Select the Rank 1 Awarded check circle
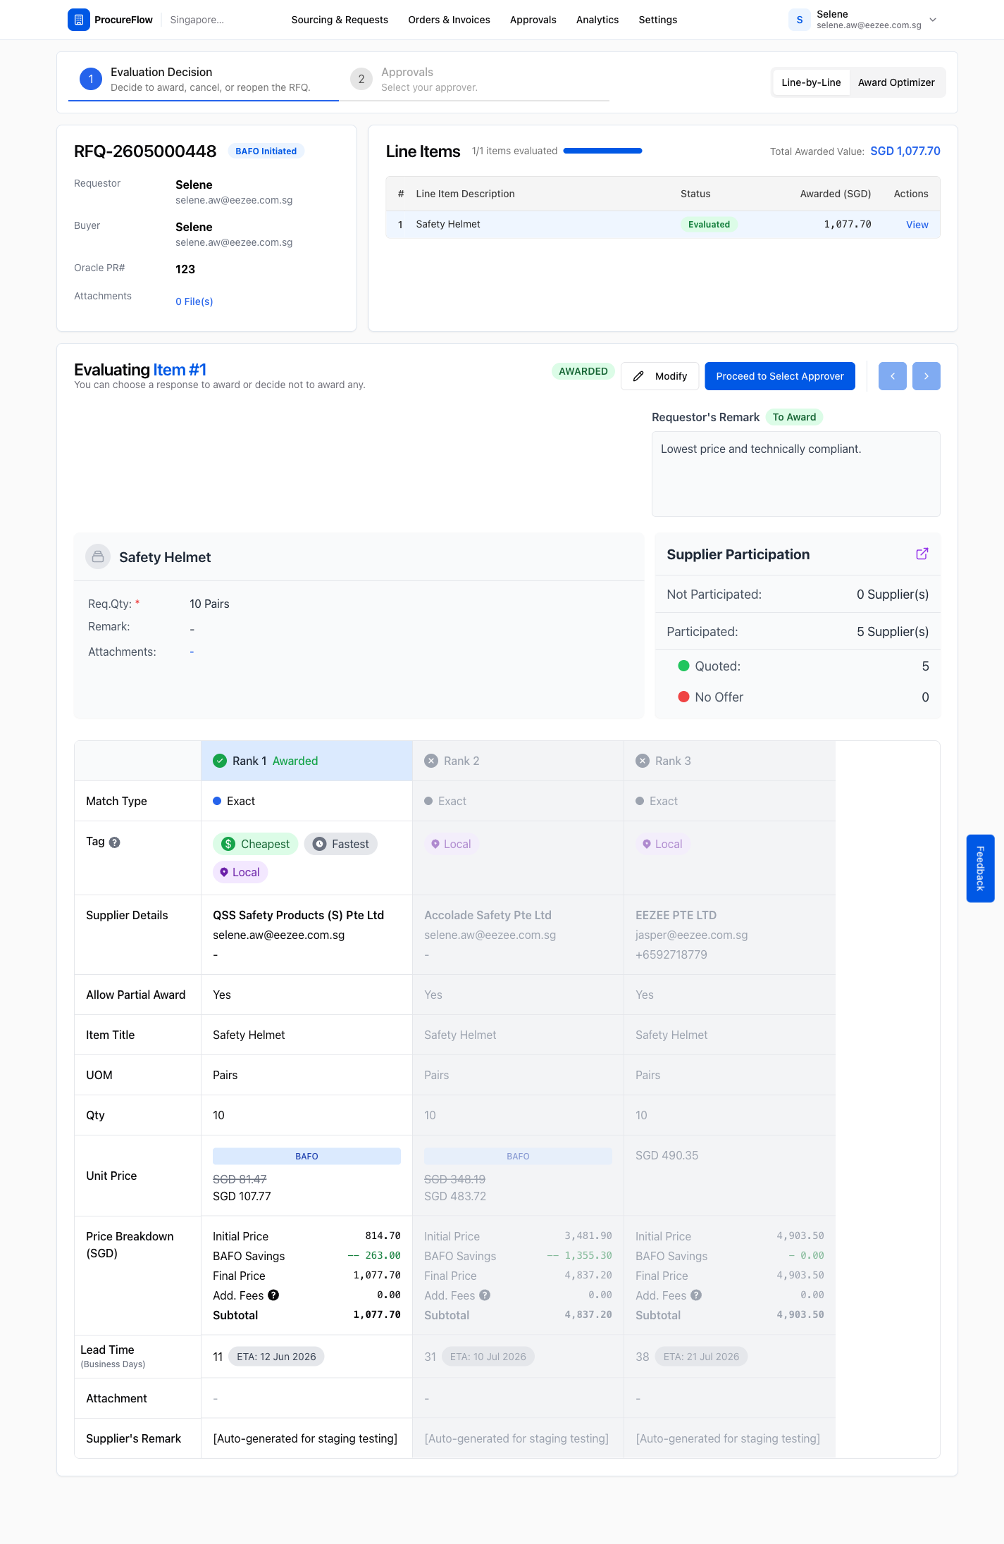 [220, 761]
